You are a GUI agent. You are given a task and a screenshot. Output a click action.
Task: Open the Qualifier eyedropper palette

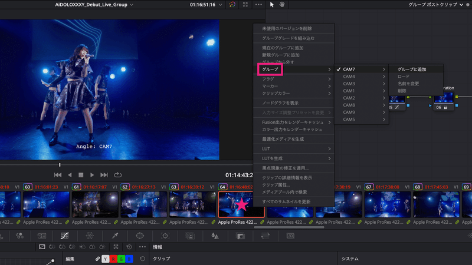[x=114, y=236]
